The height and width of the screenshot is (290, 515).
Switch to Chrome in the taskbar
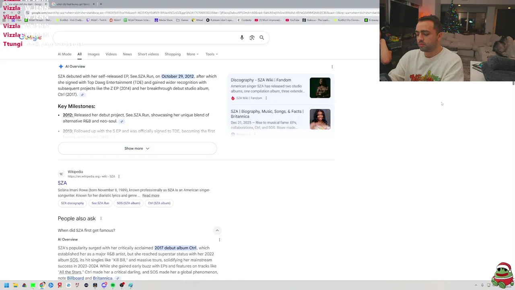click(42, 285)
